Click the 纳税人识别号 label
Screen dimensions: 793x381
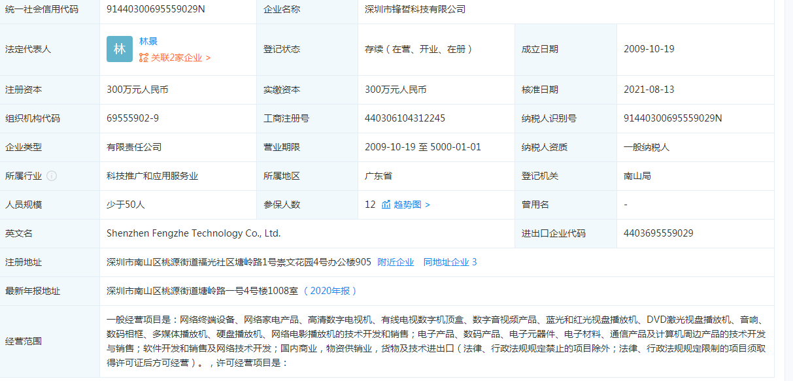(x=549, y=118)
